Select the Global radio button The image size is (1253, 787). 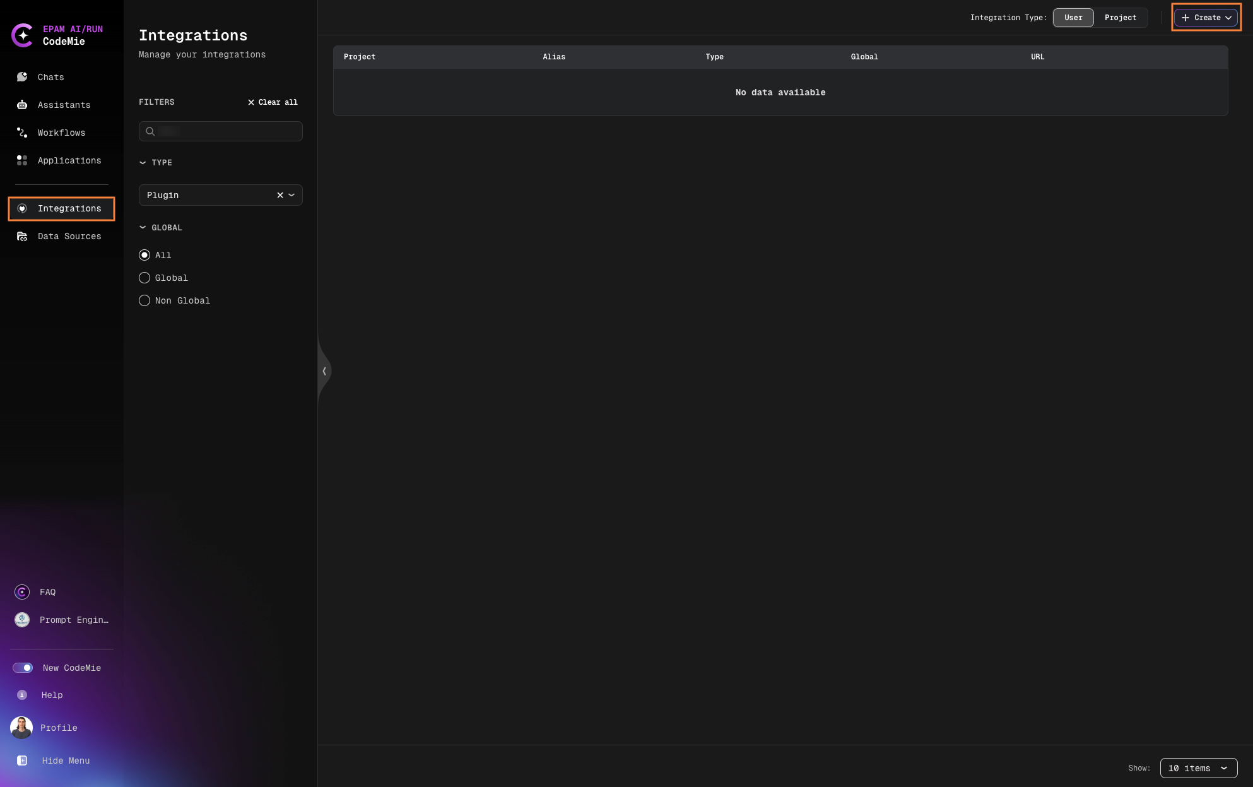tap(144, 278)
